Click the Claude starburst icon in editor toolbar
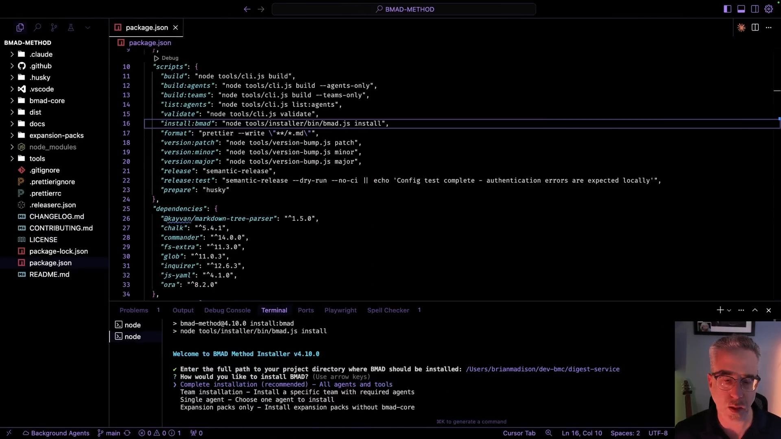The image size is (781, 439). click(x=741, y=28)
